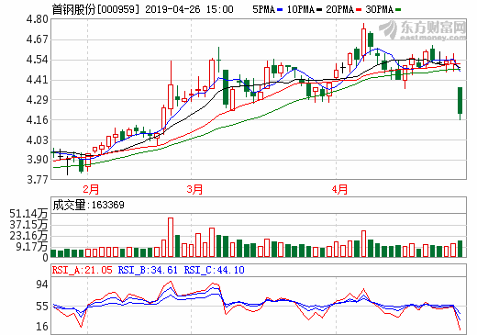Click the 4.67 price axis label
477x335 pixels.
pos(37,39)
